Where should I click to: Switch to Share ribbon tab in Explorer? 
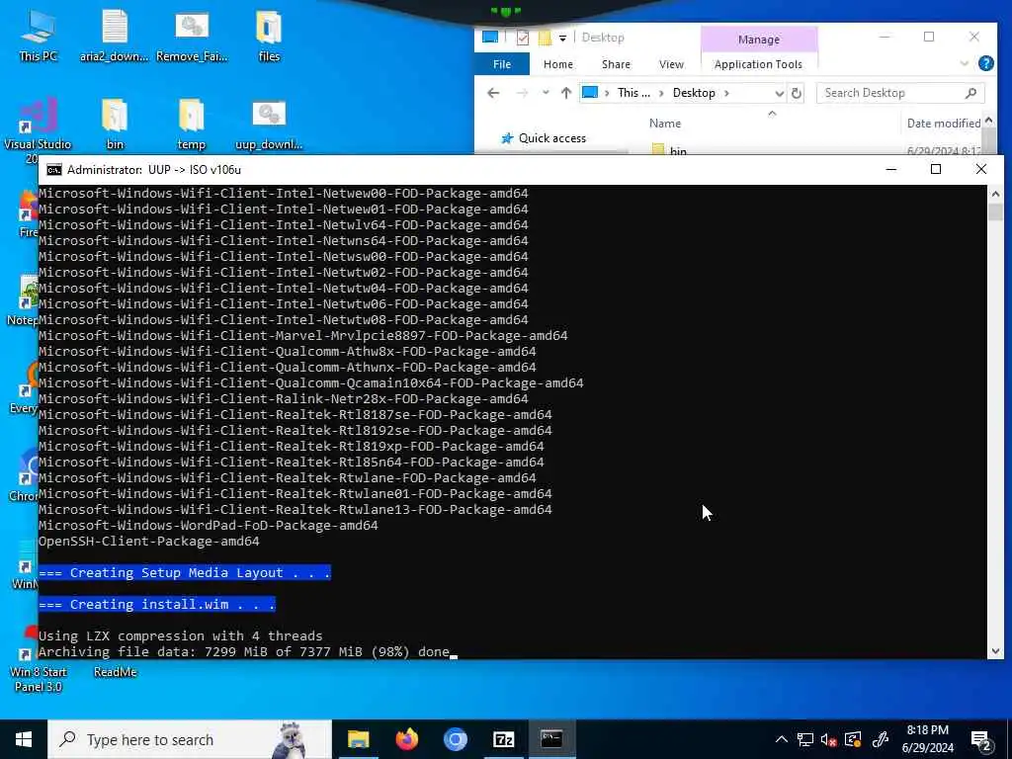616,64
